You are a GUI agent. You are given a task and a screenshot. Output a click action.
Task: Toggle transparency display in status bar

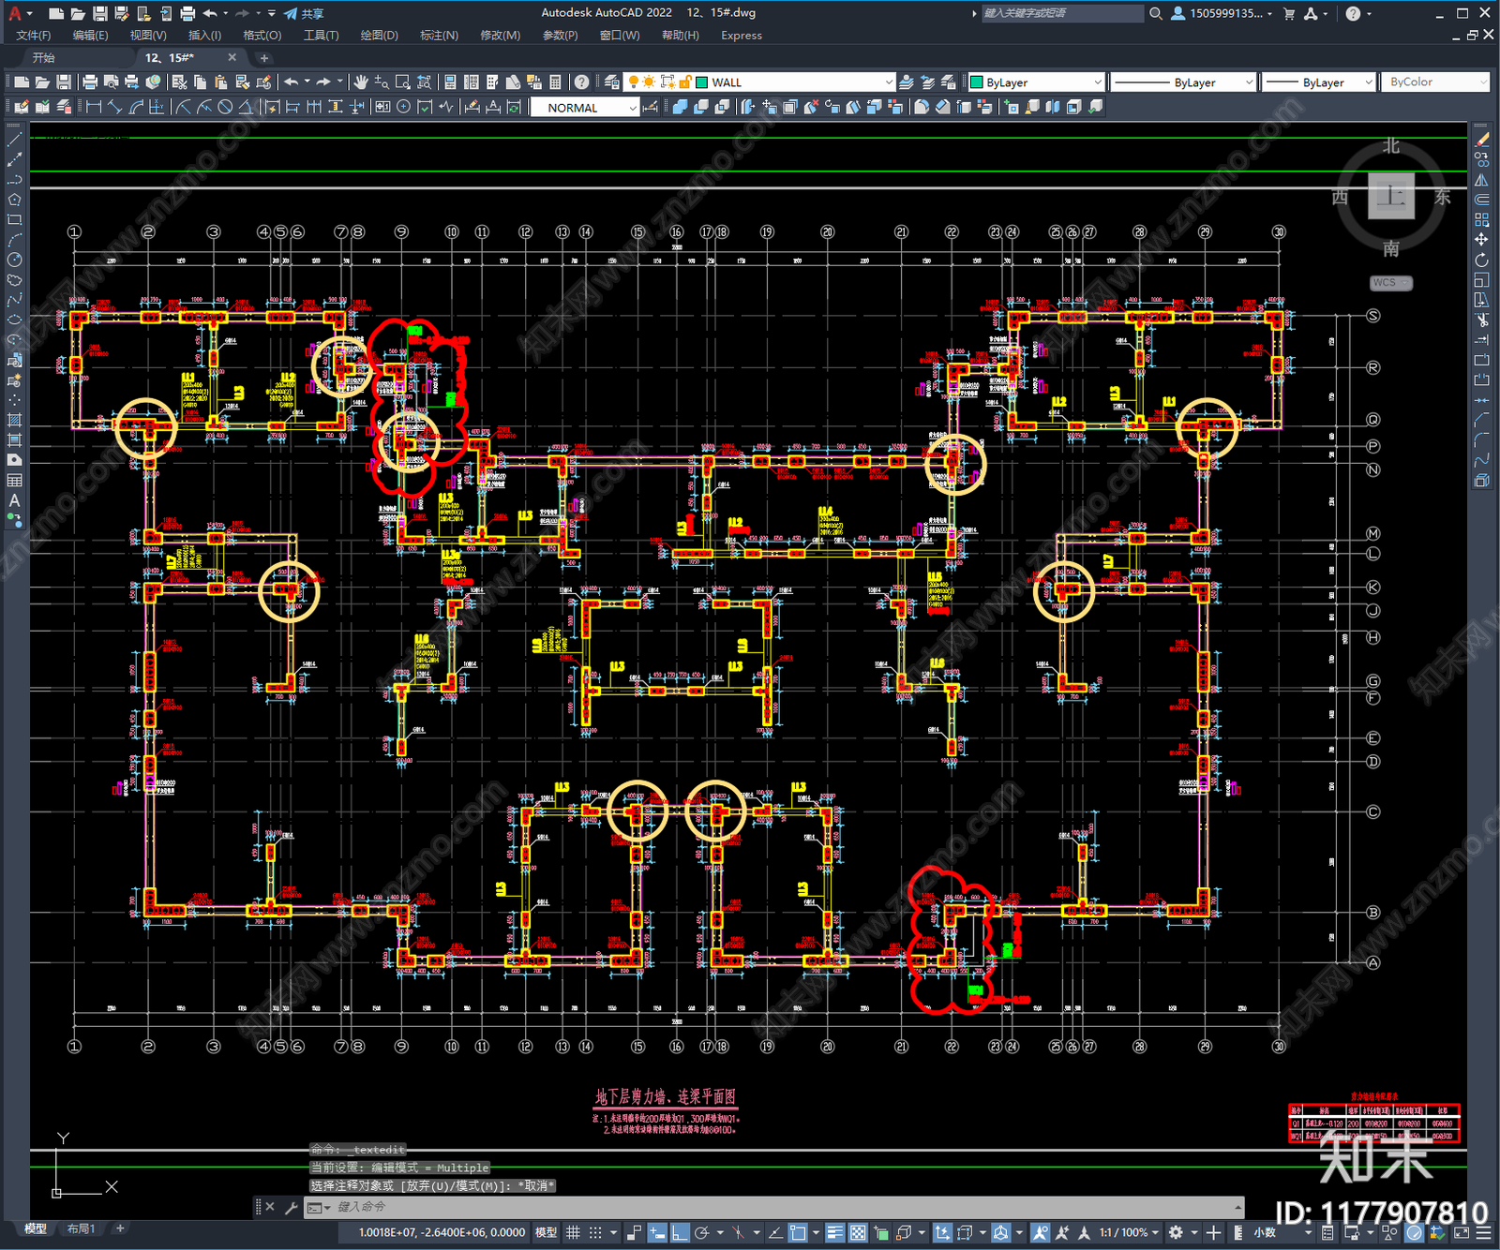click(857, 1232)
